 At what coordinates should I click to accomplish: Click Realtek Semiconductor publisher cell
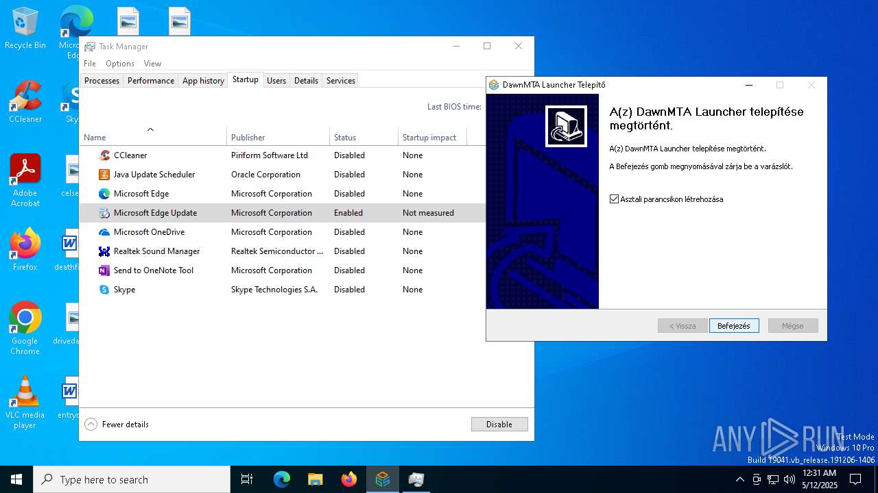click(277, 251)
